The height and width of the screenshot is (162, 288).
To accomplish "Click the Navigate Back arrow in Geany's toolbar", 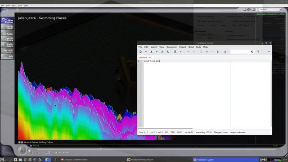I will (188, 52).
